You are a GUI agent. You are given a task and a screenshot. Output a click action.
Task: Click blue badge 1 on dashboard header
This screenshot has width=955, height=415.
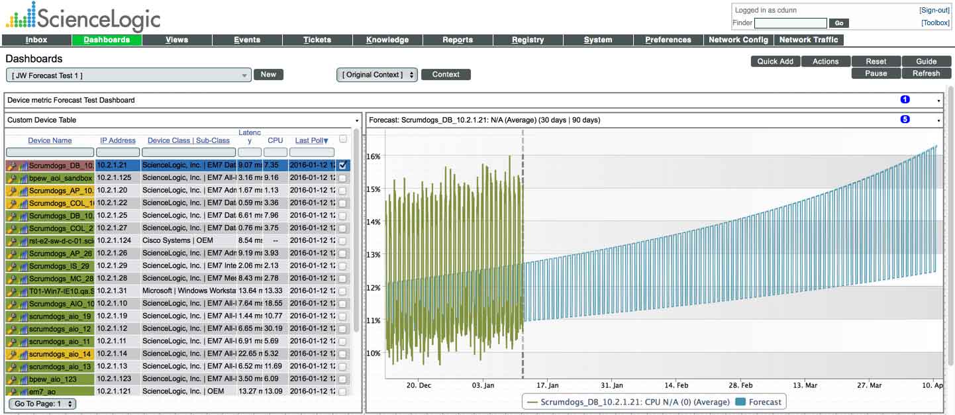(905, 100)
